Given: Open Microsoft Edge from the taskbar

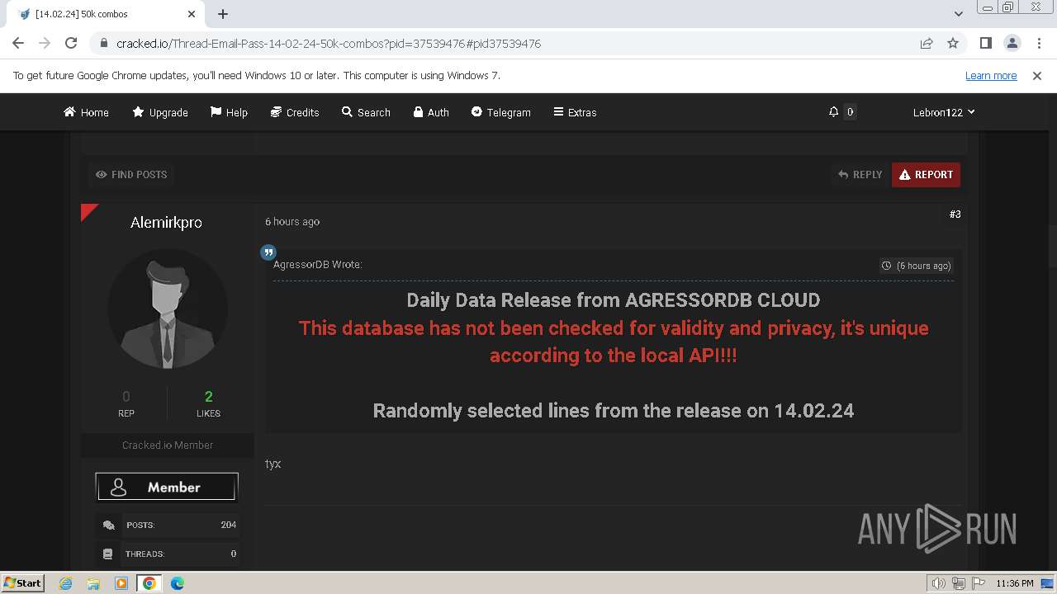Looking at the screenshot, I should (x=178, y=583).
